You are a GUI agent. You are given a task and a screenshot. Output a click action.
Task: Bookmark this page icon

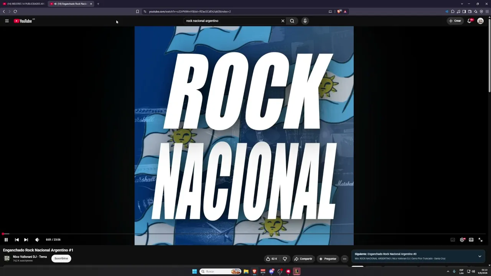point(137,11)
